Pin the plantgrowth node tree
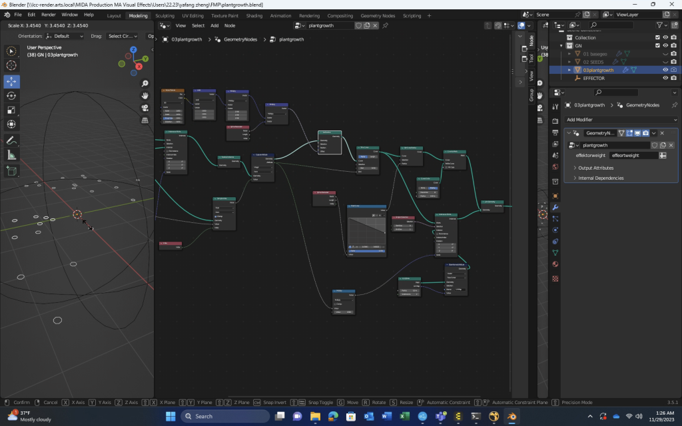682x426 pixels. point(385,25)
